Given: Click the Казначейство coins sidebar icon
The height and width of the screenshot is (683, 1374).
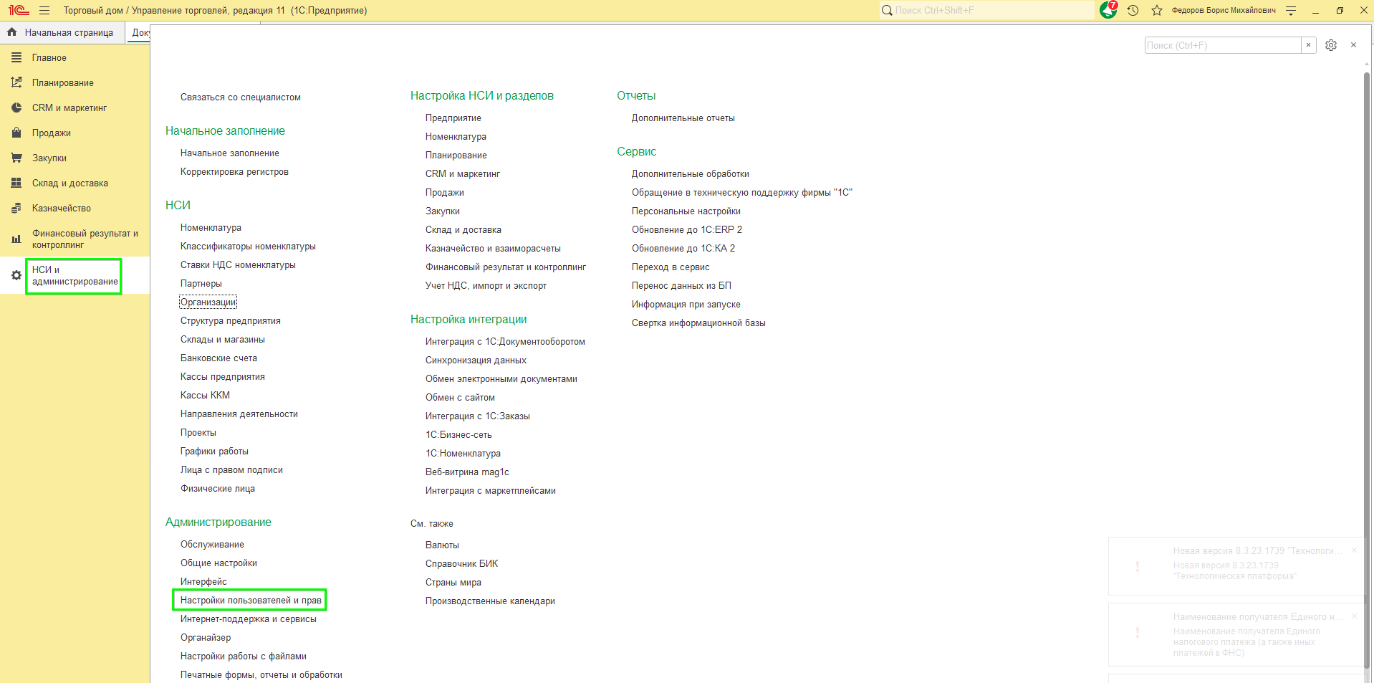Looking at the screenshot, I should [16, 208].
